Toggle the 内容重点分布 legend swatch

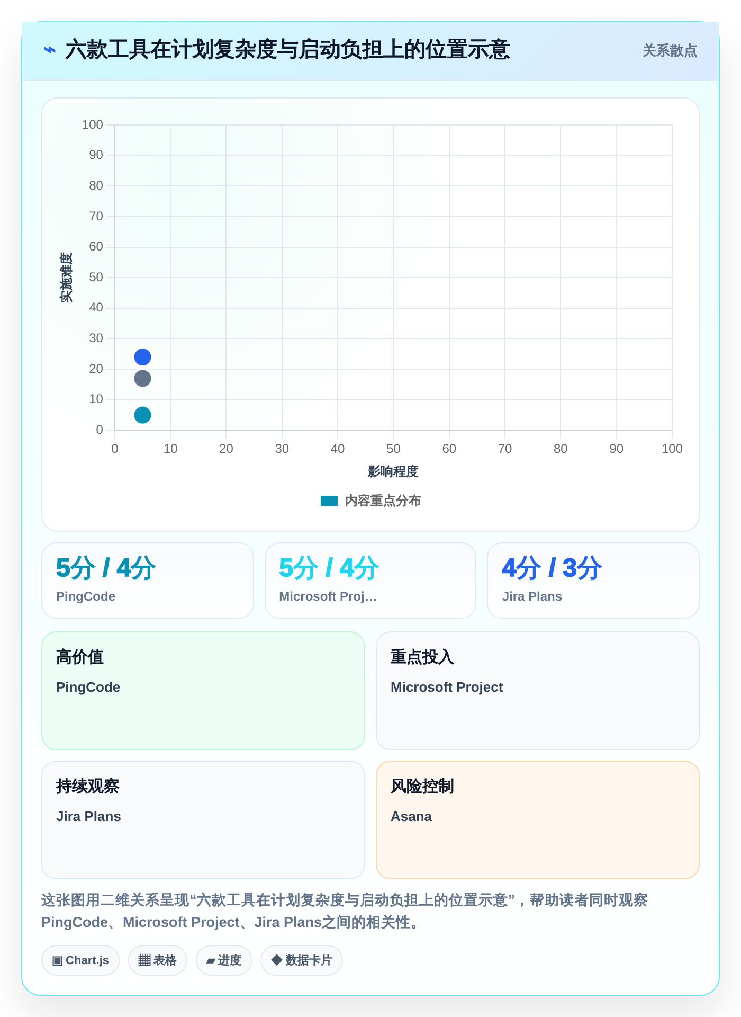(329, 501)
